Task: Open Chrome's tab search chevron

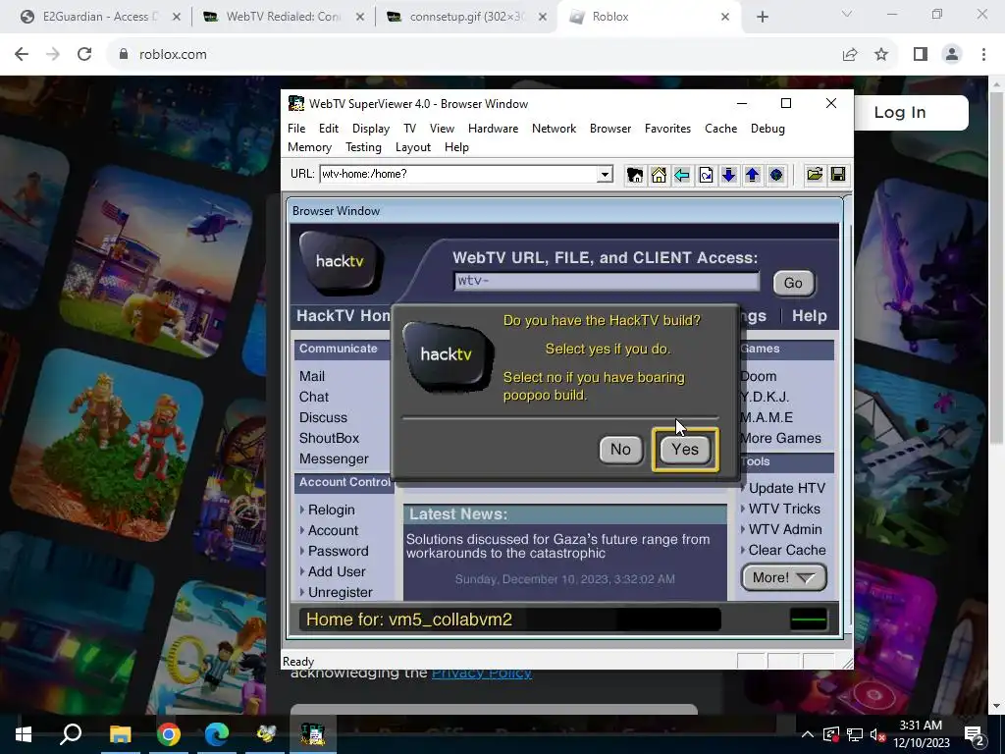Action: [x=847, y=14]
